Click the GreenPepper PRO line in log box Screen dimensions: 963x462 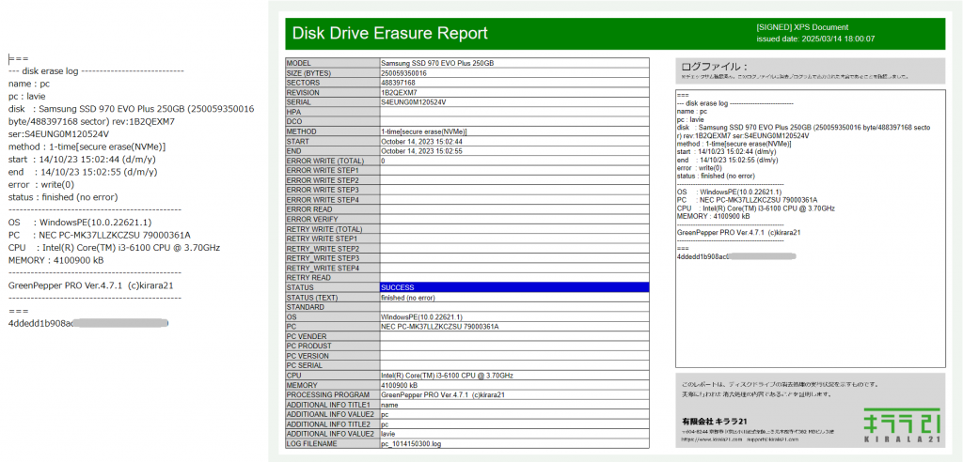tap(738, 231)
